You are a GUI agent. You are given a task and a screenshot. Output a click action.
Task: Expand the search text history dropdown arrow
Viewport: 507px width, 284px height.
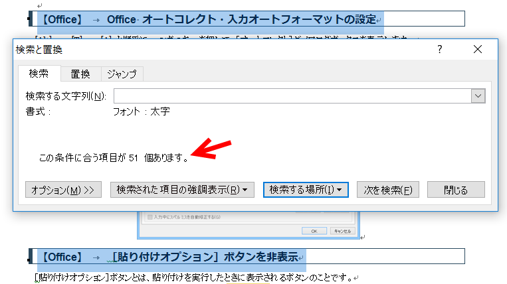(478, 96)
